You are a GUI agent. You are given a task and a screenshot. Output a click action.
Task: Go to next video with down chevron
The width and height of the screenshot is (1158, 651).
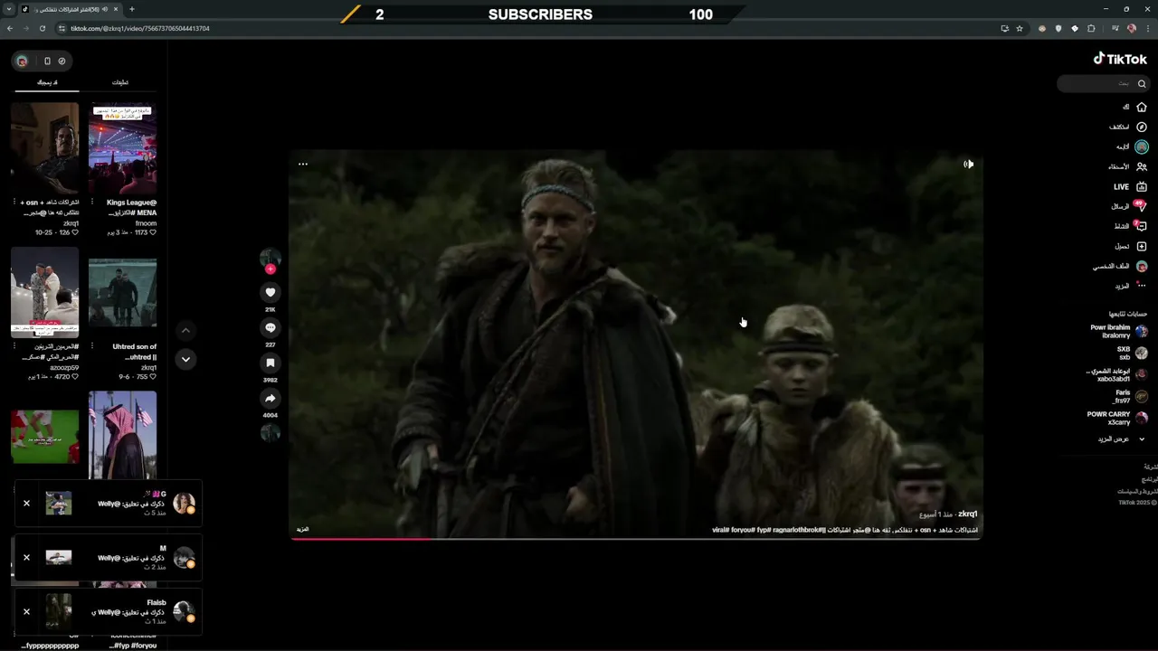(x=185, y=359)
